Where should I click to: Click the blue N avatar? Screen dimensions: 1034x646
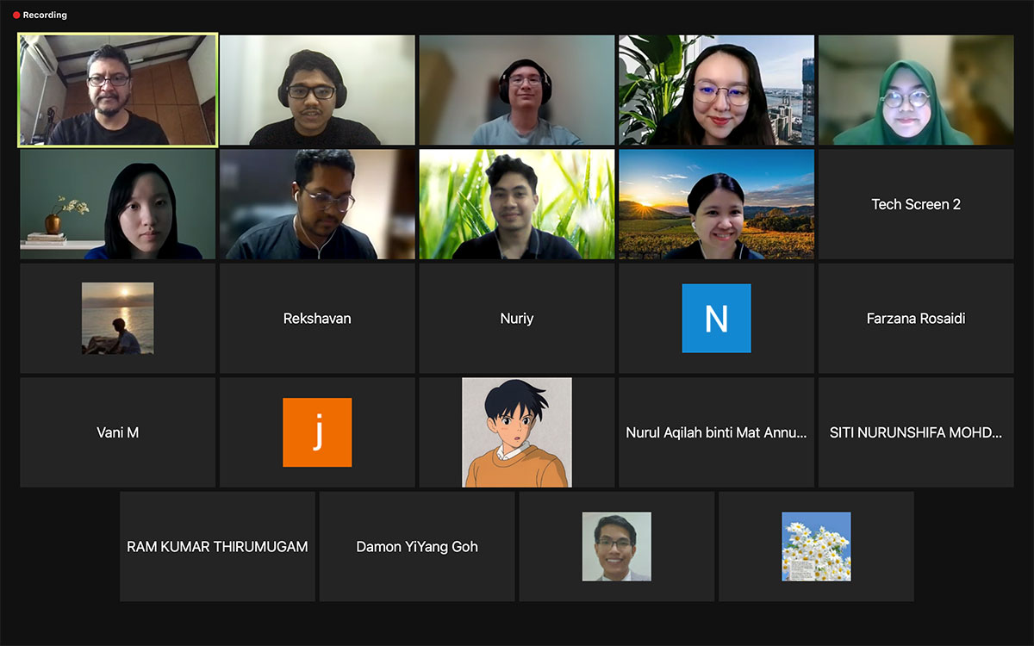coord(716,318)
